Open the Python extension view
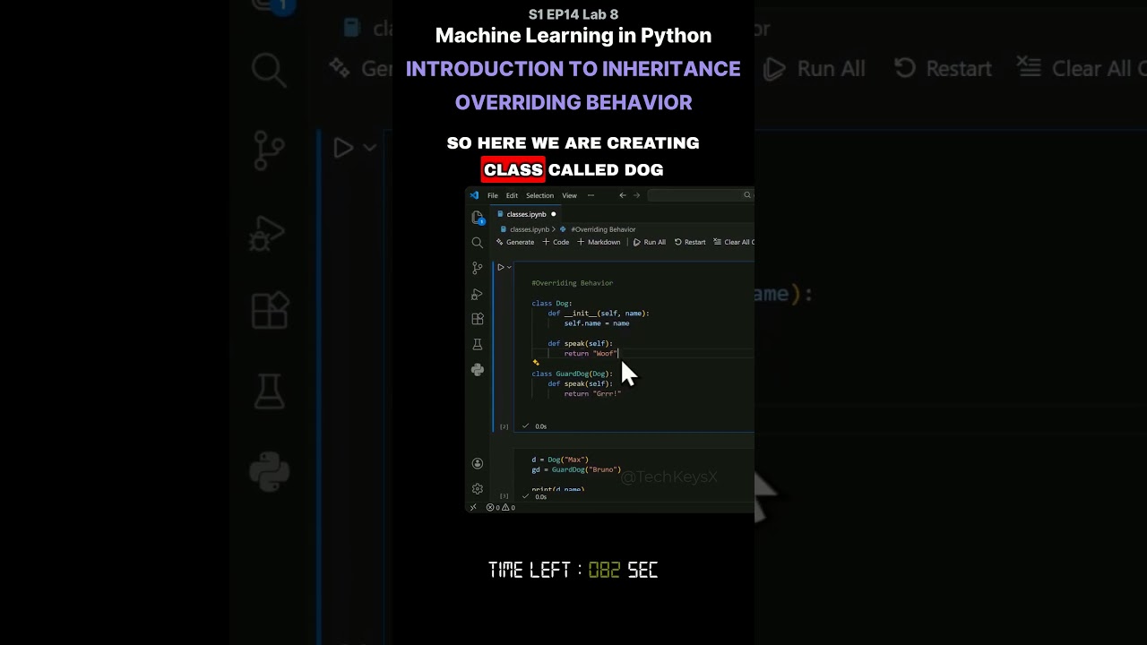Image resolution: width=1147 pixels, height=645 pixels. [478, 369]
